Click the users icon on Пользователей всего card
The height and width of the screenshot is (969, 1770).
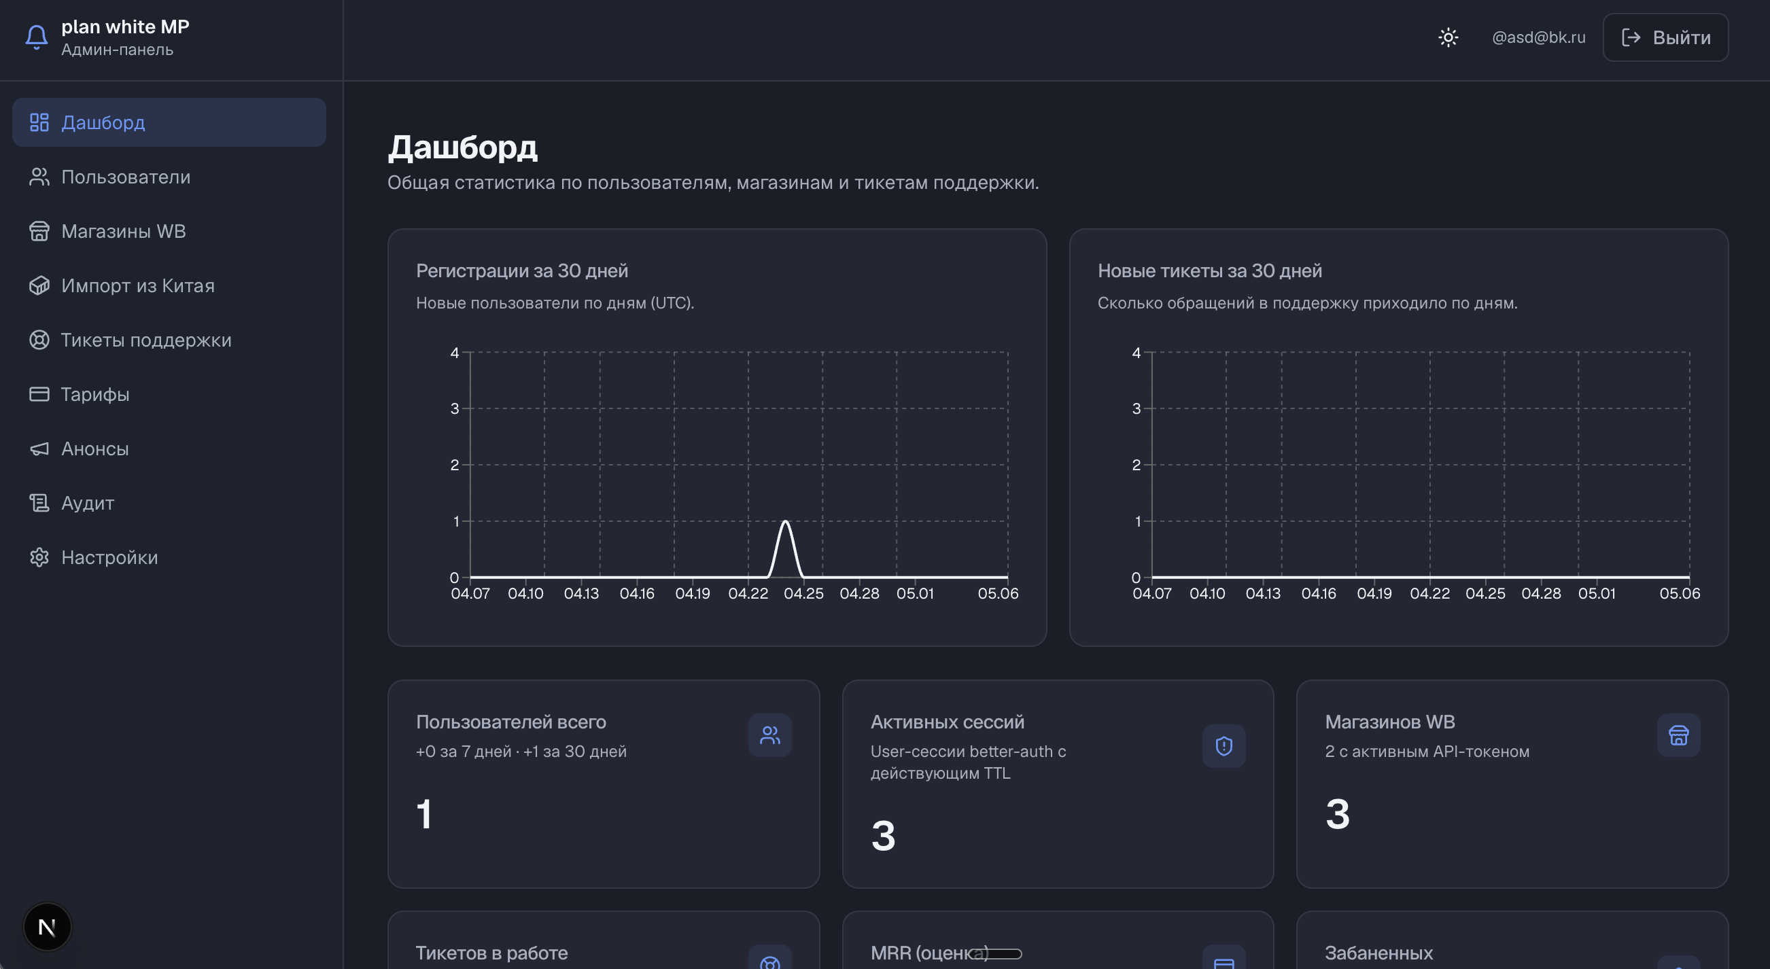coord(769,735)
